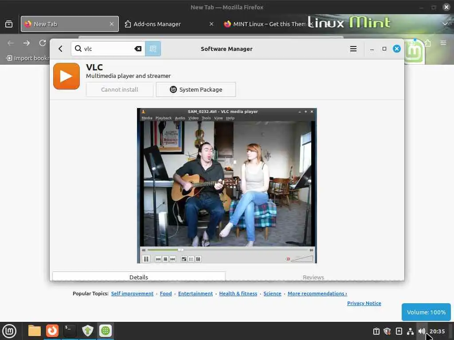Click Firefox forward arrow

27,43
